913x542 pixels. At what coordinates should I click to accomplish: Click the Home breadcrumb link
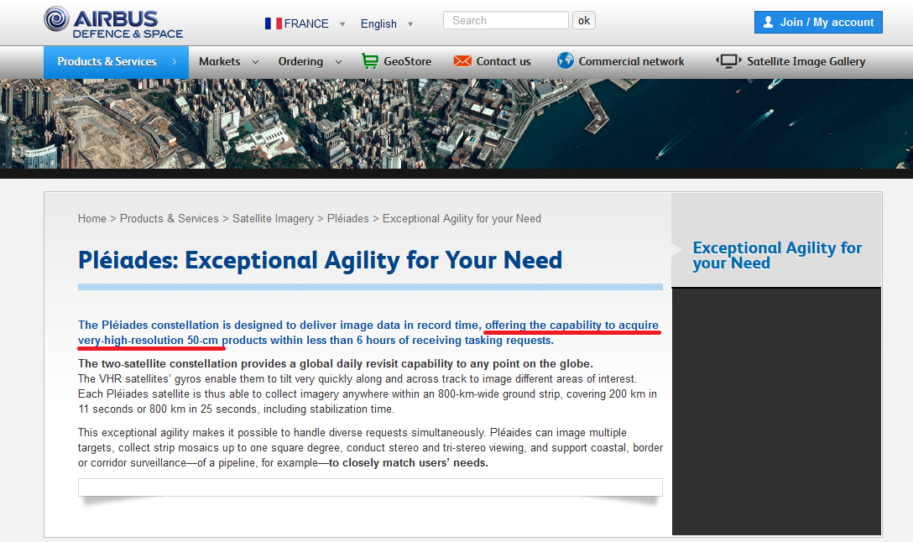[x=92, y=218]
